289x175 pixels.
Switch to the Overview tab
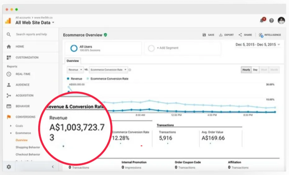coord(73,61)
